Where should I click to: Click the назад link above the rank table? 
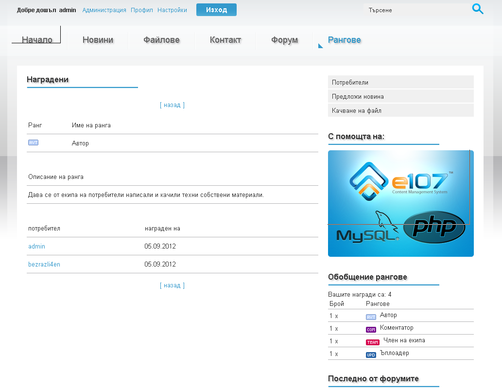[172, 105]
